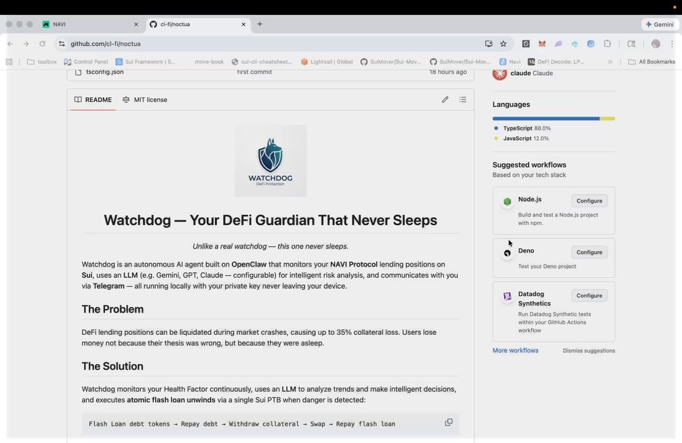Click the claude contributor avatar
The height and width of the screenshot is (443, 682).
point(499,73)
